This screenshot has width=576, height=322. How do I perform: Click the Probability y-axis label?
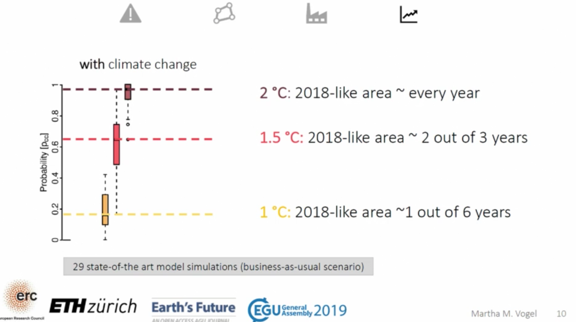(44, 163)
